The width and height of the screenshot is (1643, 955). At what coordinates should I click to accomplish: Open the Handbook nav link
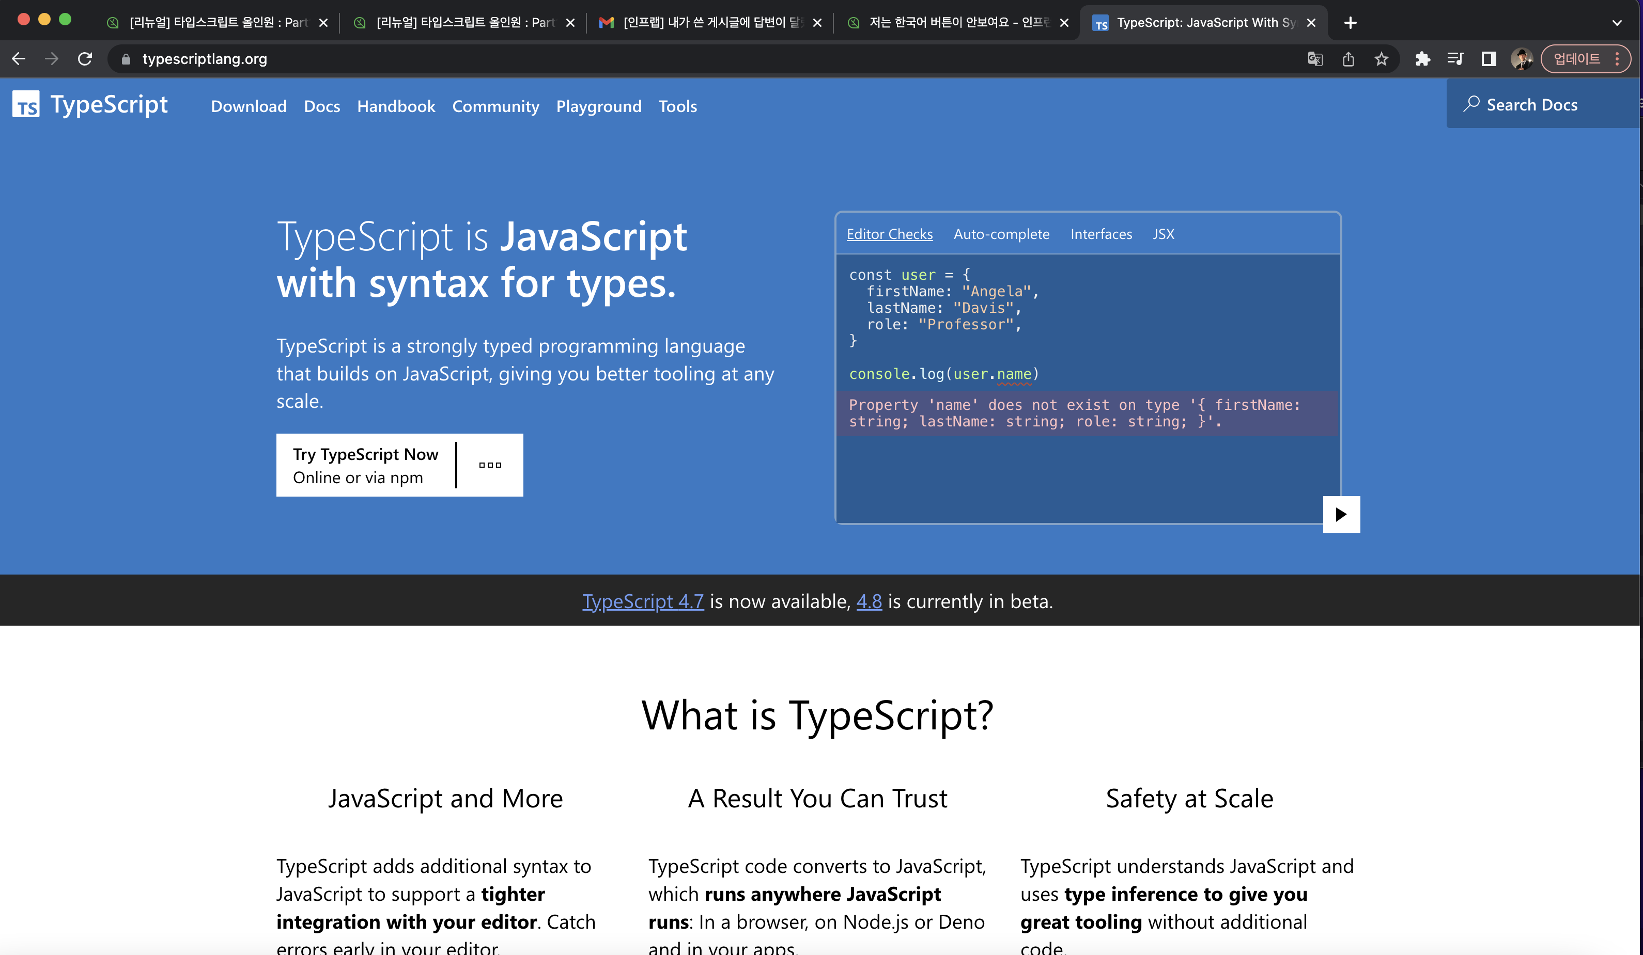click(x=396, y=106)
